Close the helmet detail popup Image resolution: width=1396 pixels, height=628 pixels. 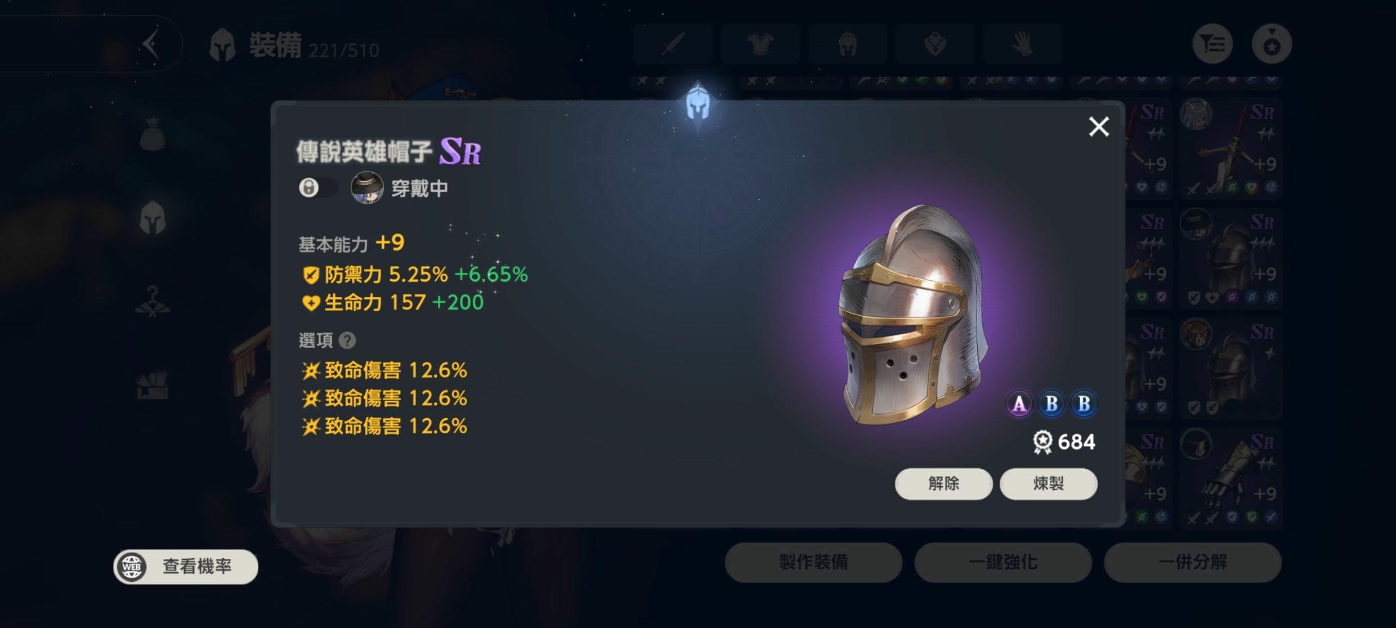(1098, 127)
